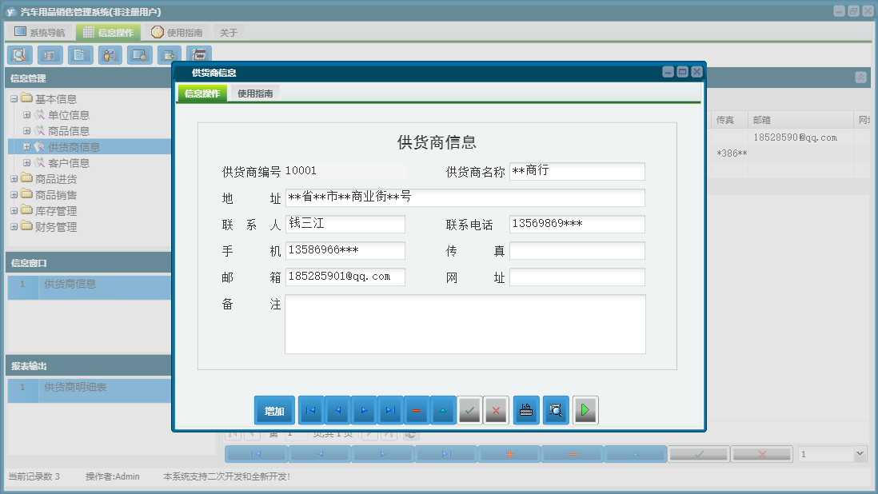The image size is (878, 494).
Task: Click the orange minus button in background bar
Action: click(x=573, y=454)
